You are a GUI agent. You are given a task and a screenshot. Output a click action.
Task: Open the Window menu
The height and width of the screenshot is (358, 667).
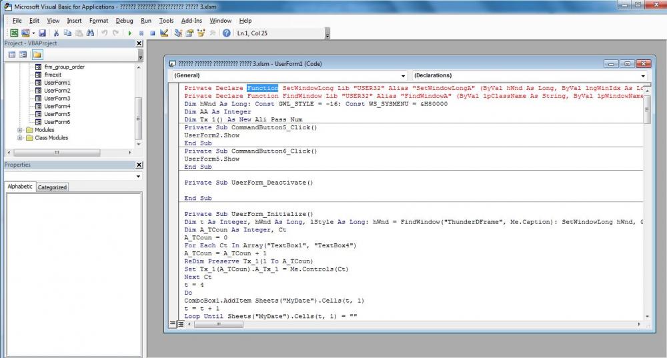click(220, 21)
